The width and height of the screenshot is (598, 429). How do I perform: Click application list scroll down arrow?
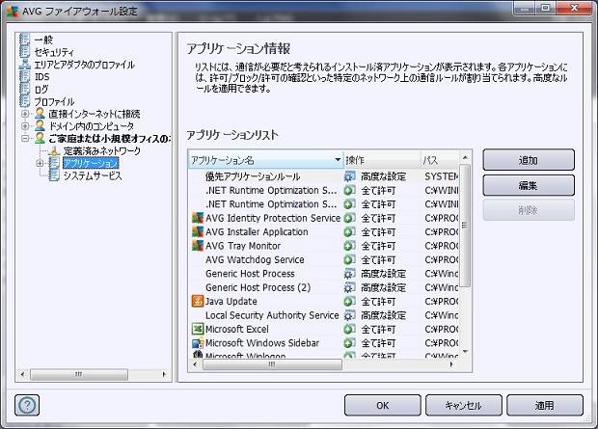[x=465, y=351]
